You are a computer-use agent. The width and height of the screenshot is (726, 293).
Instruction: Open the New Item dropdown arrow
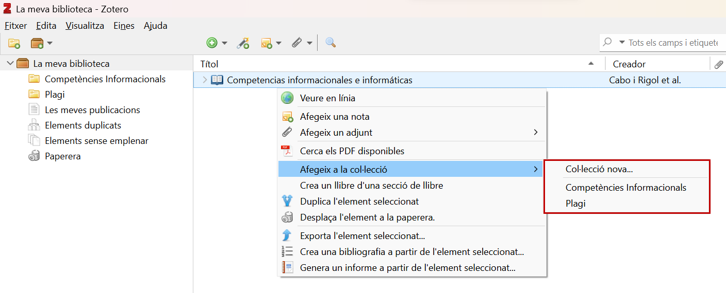tap(224, 43)
